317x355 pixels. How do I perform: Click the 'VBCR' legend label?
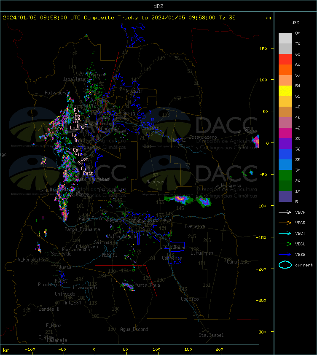point(300,223)
